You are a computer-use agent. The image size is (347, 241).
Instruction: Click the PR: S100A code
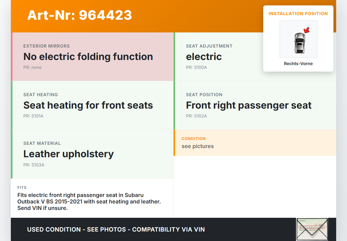pyautogui.click(x=196, y=67)
